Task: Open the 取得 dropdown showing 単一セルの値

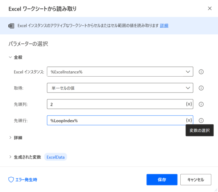Action: point(120,88)
